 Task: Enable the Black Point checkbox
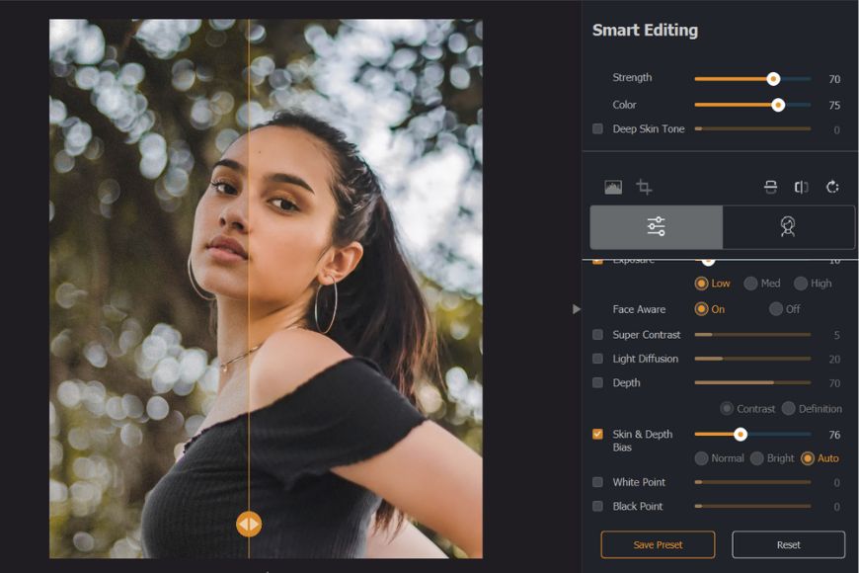tap(597, 506)
